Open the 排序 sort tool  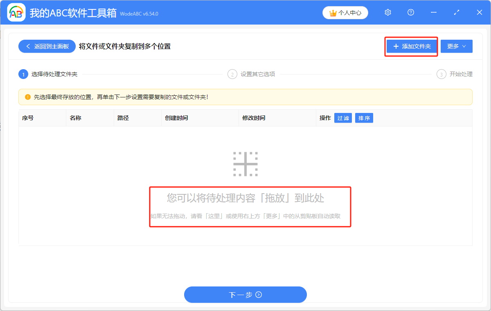[x=364, y=118]
